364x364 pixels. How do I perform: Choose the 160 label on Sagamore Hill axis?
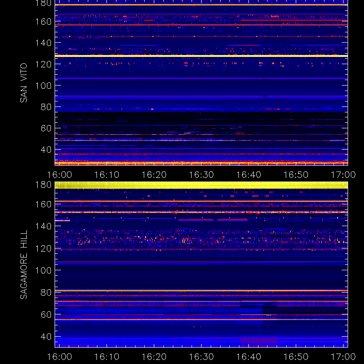click(x=43, y=204)
